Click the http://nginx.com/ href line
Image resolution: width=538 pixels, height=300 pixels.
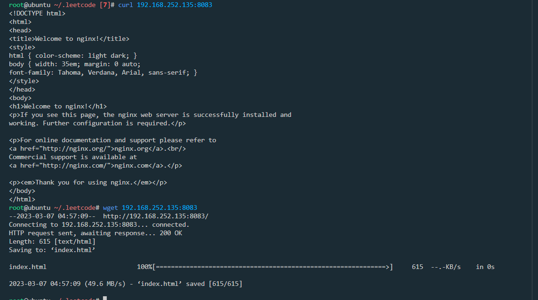point(96,166)
